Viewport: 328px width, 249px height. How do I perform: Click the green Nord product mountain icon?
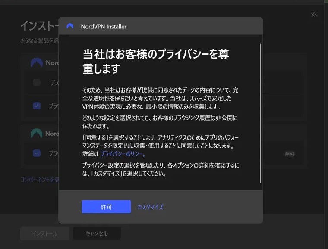(x=36, y=133)
